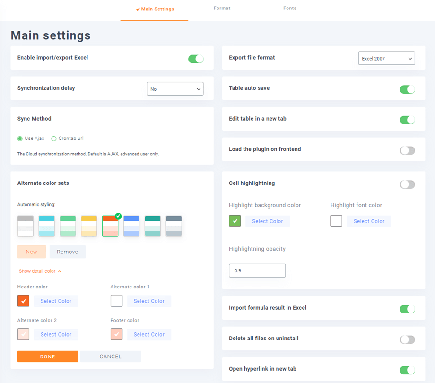Screen dimensions: 435x383
Task: Click the Highlightning opacity input field
Action: point(257,270)
